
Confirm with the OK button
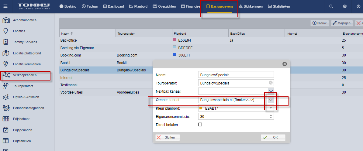pos(273,137)
